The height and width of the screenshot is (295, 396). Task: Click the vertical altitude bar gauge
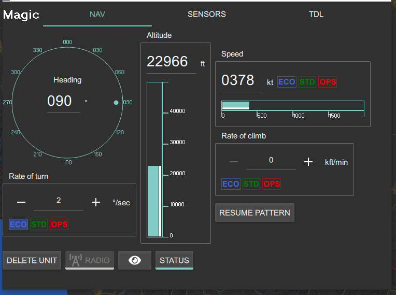154,160
